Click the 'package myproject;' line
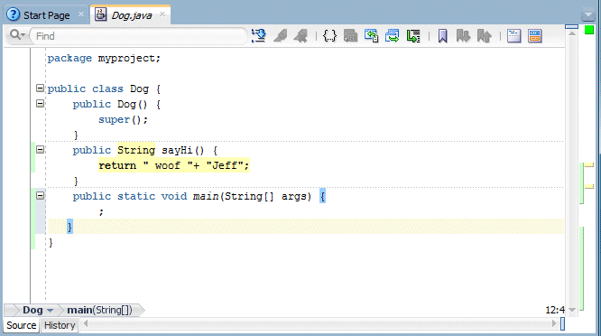 tap(104, 59)
